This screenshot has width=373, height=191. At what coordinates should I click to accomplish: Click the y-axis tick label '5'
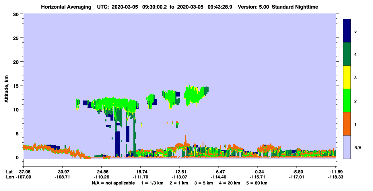[x=18, y=133]
